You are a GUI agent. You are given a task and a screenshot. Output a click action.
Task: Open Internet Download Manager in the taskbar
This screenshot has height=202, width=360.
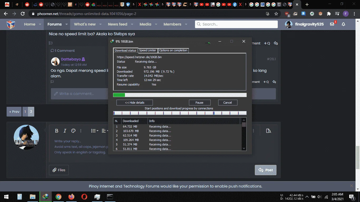pyautogui.click(x=46, y=196)
